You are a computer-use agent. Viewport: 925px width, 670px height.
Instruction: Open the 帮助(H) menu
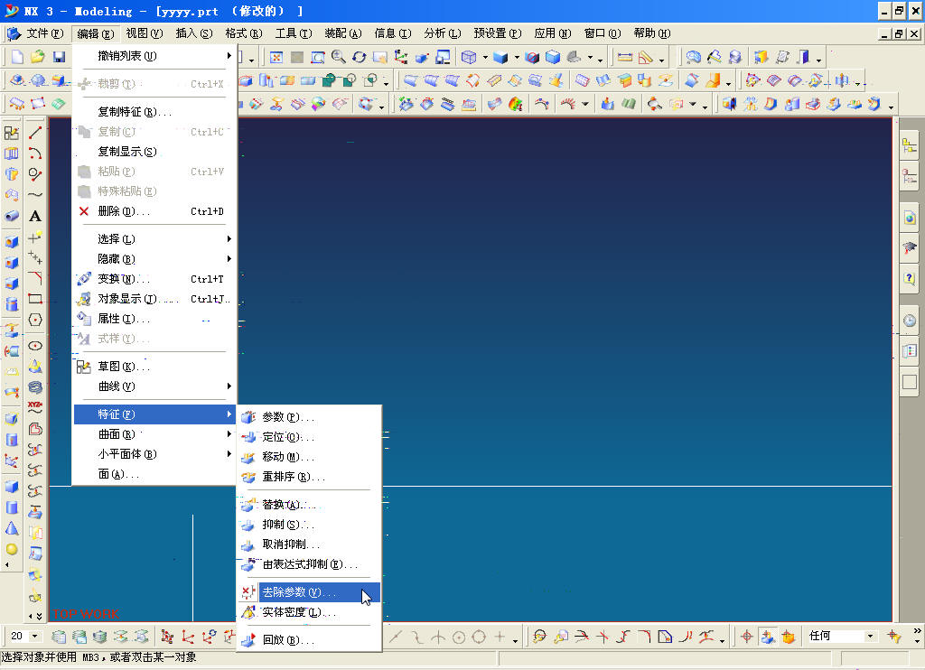tap(652, 33)
